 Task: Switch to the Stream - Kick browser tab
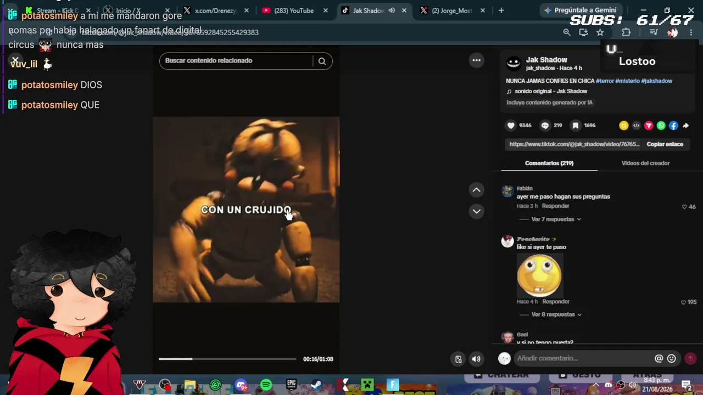58,10
